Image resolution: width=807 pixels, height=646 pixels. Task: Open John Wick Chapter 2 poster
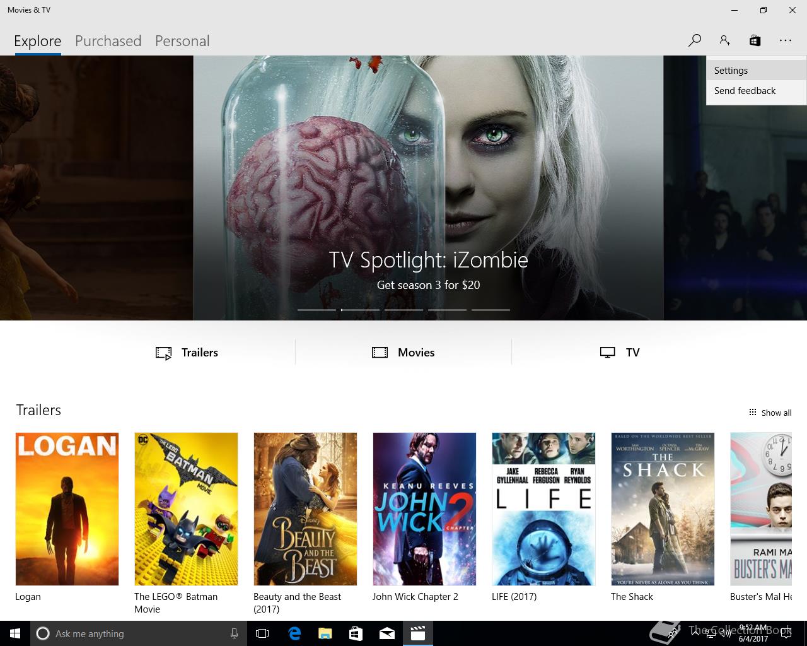[424, 509]
